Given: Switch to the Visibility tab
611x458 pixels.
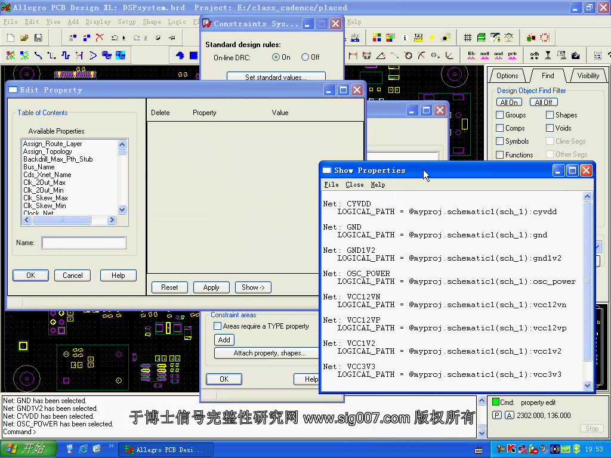Looking at the screenshot, I should [588, 76].
